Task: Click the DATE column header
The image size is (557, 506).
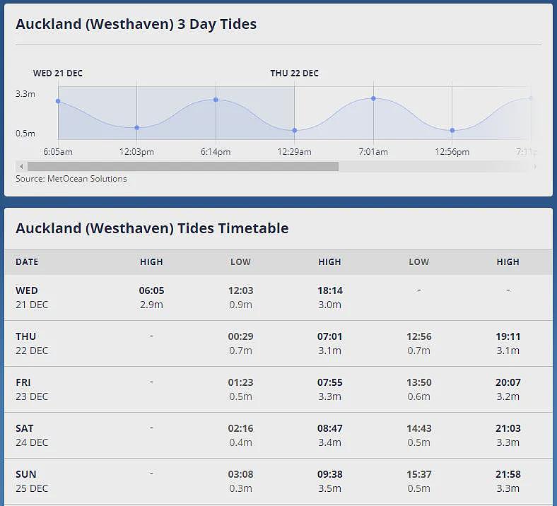Action: [x=27, y=261]
